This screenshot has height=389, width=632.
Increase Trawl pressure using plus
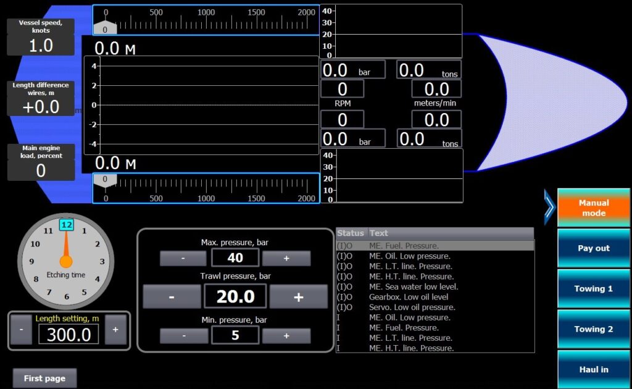click(x=299, y=296)
